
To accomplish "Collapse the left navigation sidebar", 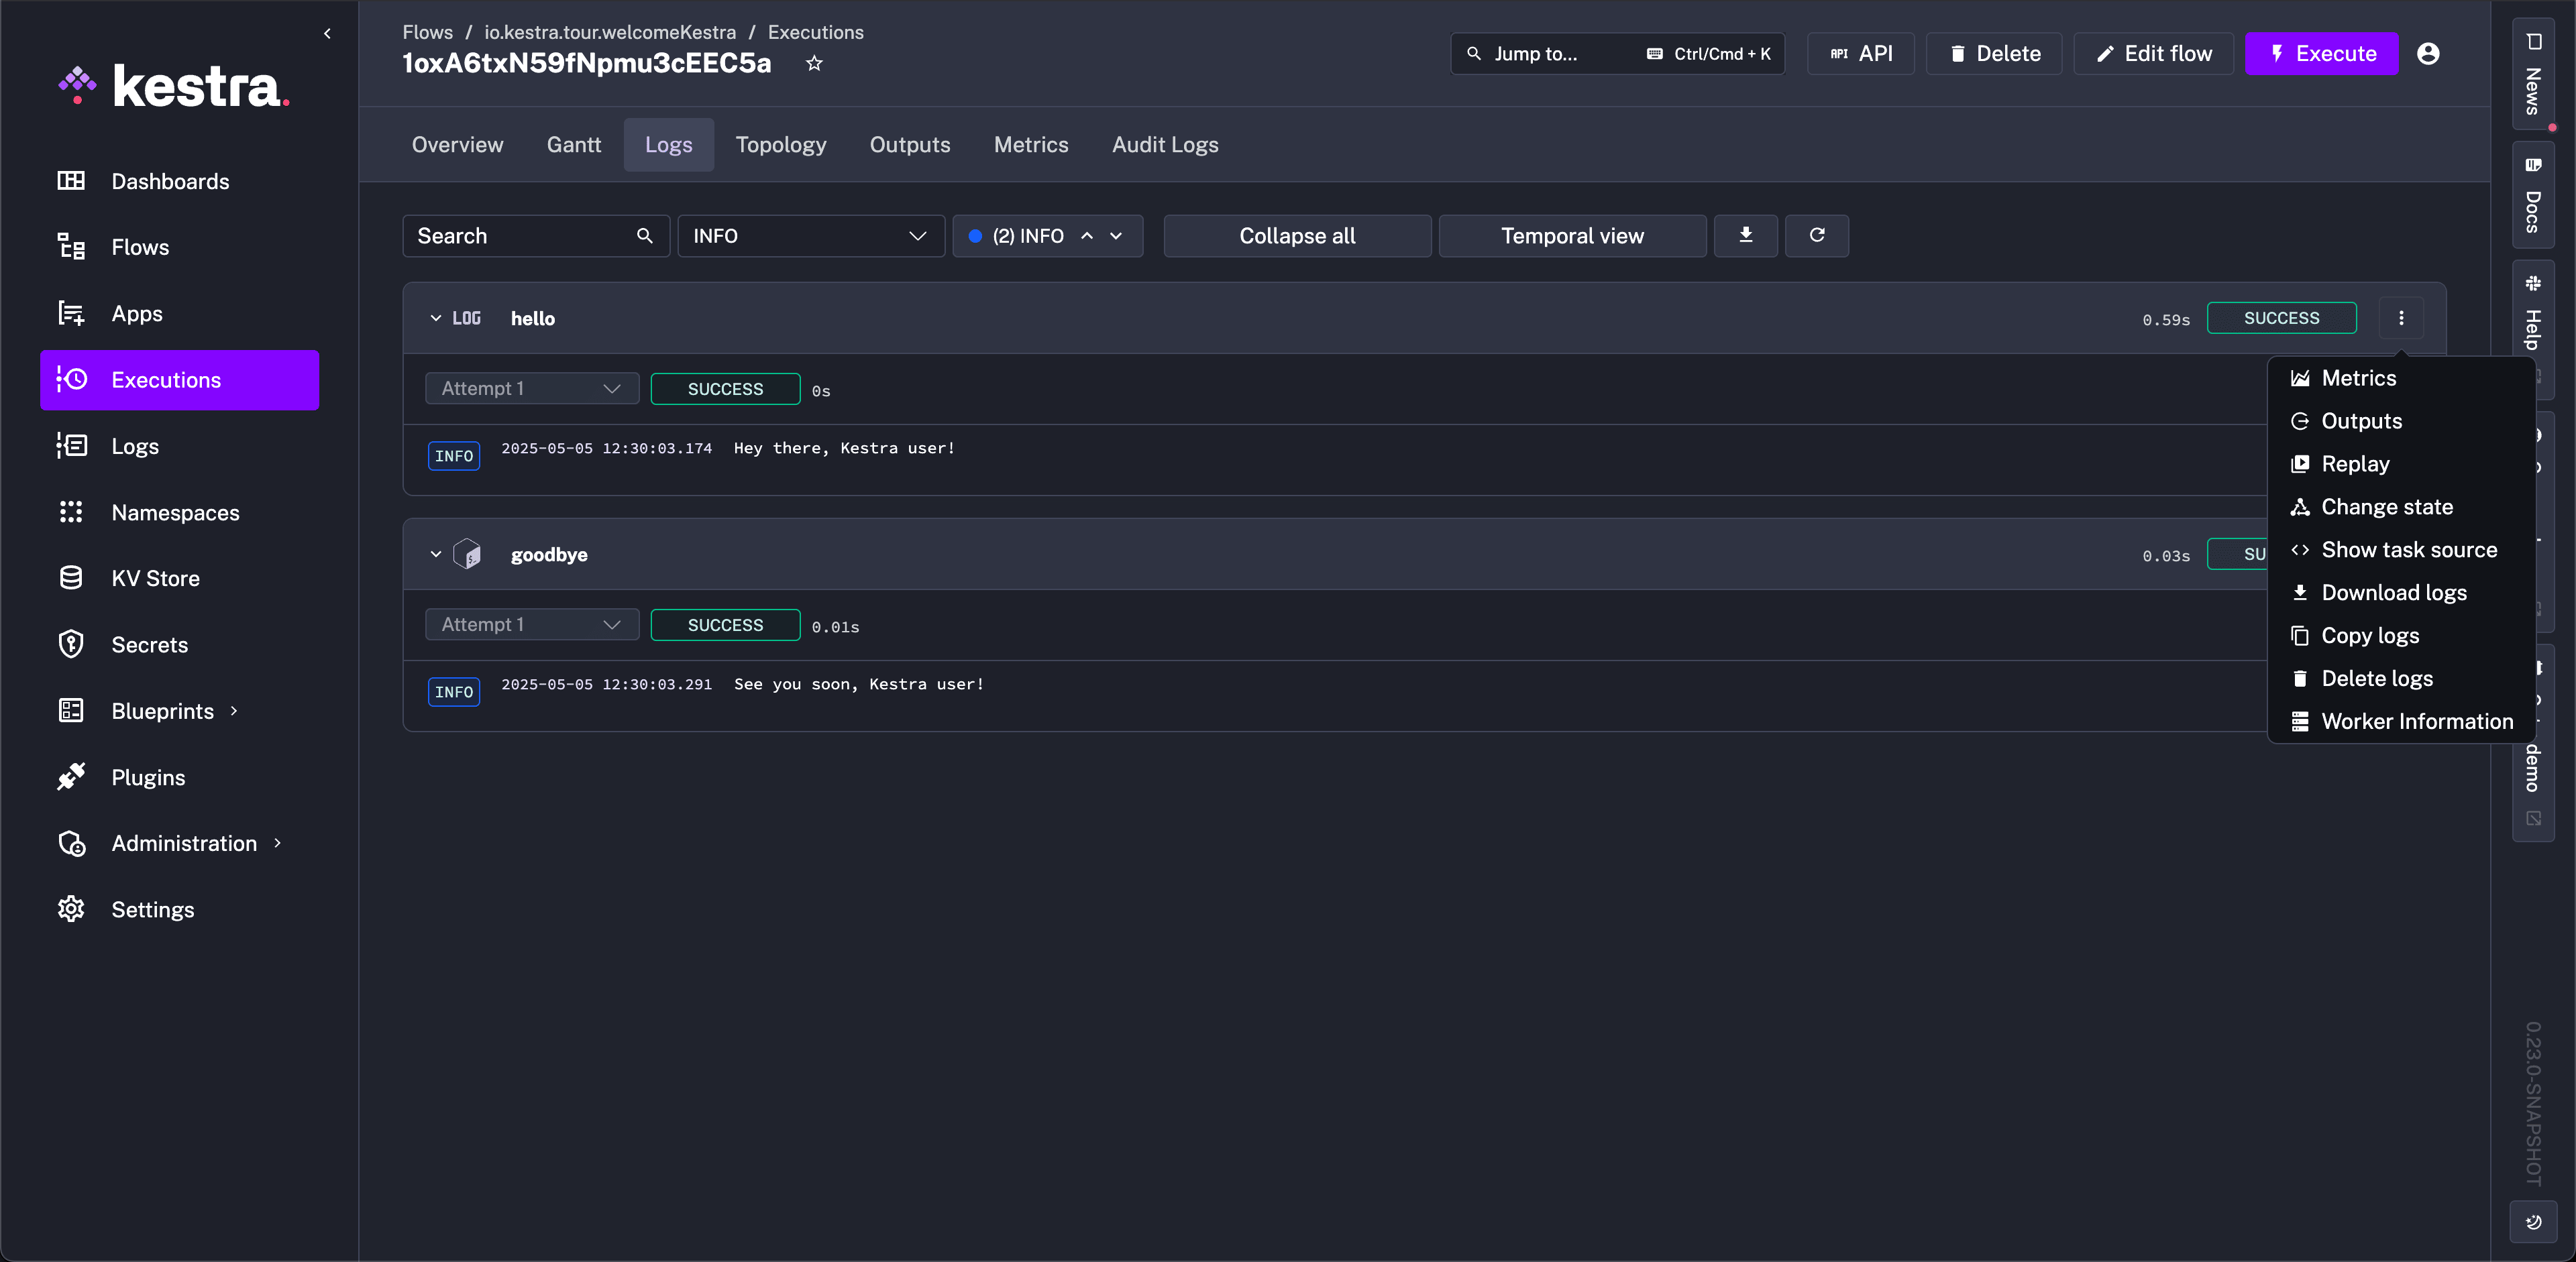I will pyautogui.click(x=327, y=33).
